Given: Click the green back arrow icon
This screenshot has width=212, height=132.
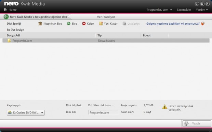Looking at the screenshot, I should tap(6, 17).
